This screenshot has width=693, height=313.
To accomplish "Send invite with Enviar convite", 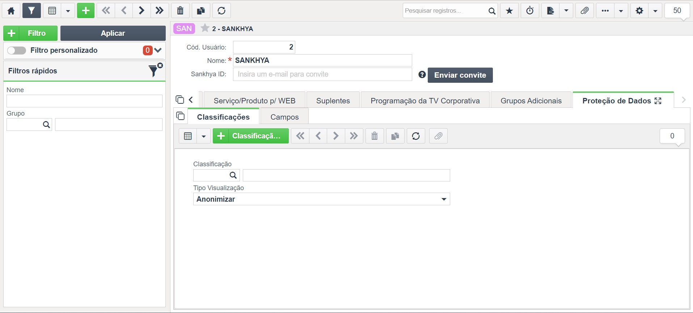I will click(460, 75).
